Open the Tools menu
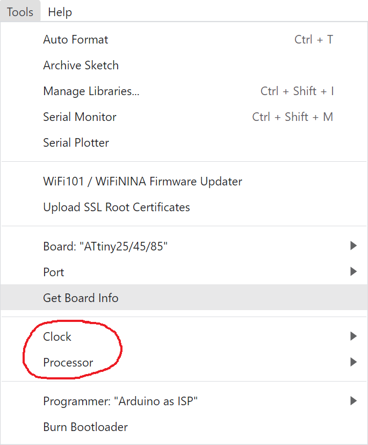The height and width of the screenshot is (445, 368). tap(20, 12)
